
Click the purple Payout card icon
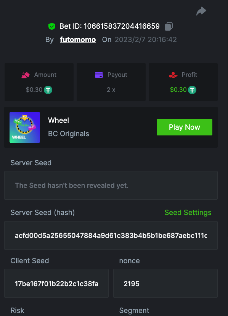[x=99, y=75]
